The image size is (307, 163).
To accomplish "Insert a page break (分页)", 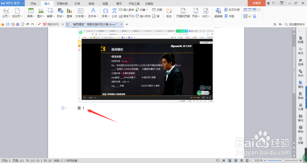I will click(6, 13).
